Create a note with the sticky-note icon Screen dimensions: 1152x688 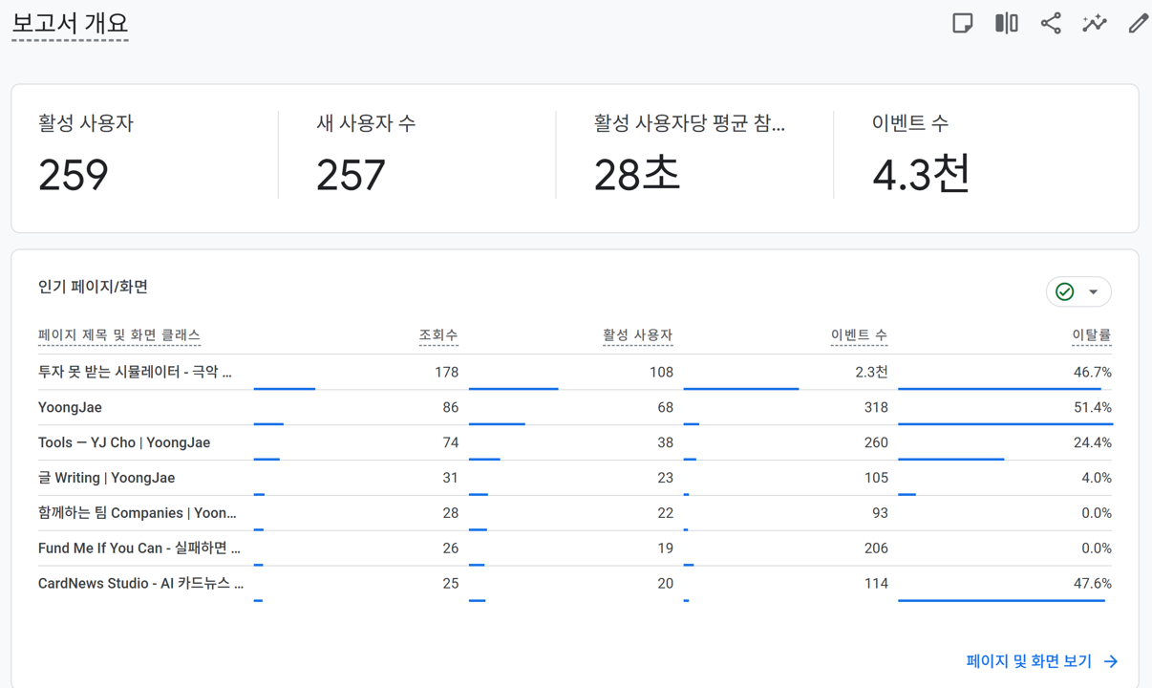pyautogui.click(x=961, y=22)
